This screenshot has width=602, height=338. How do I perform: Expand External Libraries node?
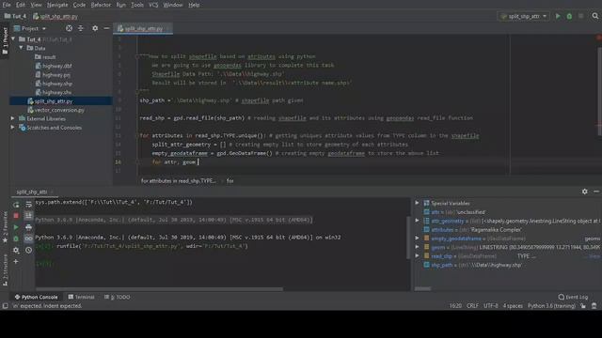click(x=12, y=118)
